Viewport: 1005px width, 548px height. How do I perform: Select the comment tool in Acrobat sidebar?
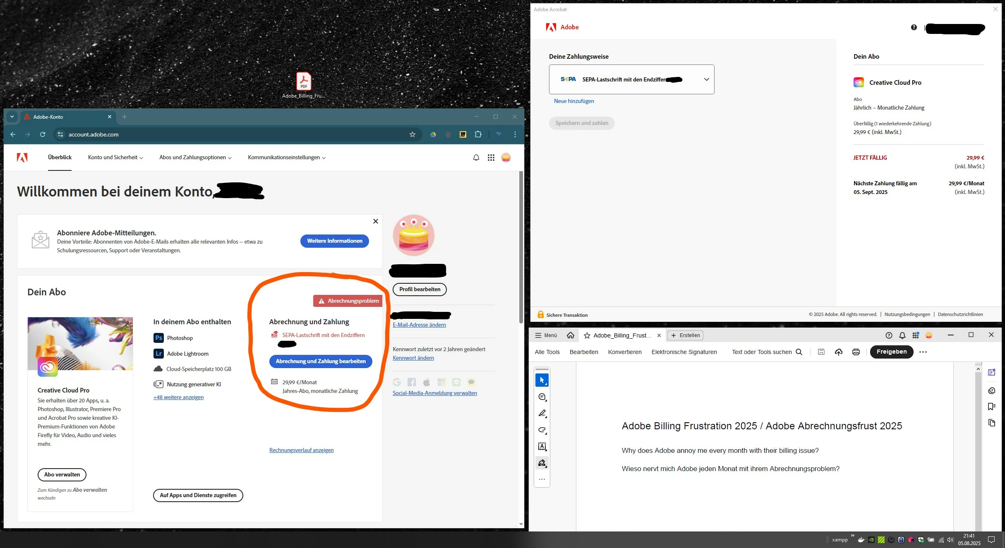point(542,397)
